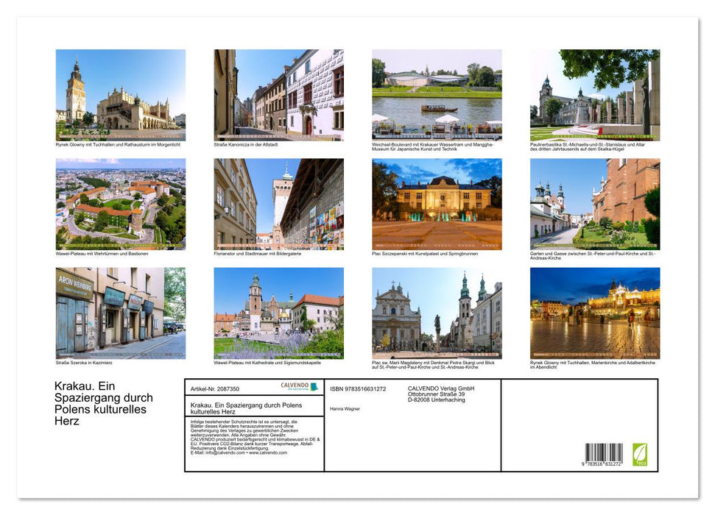Screen dimensions: 715x515
Task: Click the title Krakau. Ein Spaziergang durch Polens
Action: pyautogui.click(x=244, y=405)
